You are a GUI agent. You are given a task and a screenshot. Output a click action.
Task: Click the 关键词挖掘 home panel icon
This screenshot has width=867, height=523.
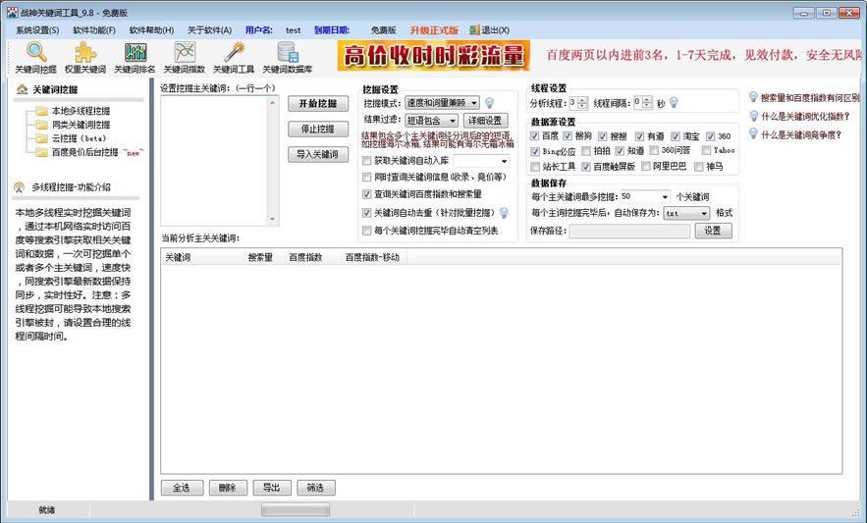[x=23, y=89]
